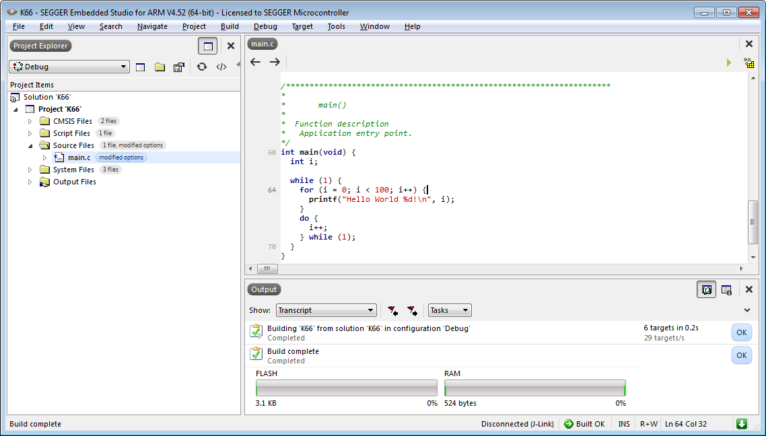Click the refresh icon in Project Explorer toolbar

[201, 67]
